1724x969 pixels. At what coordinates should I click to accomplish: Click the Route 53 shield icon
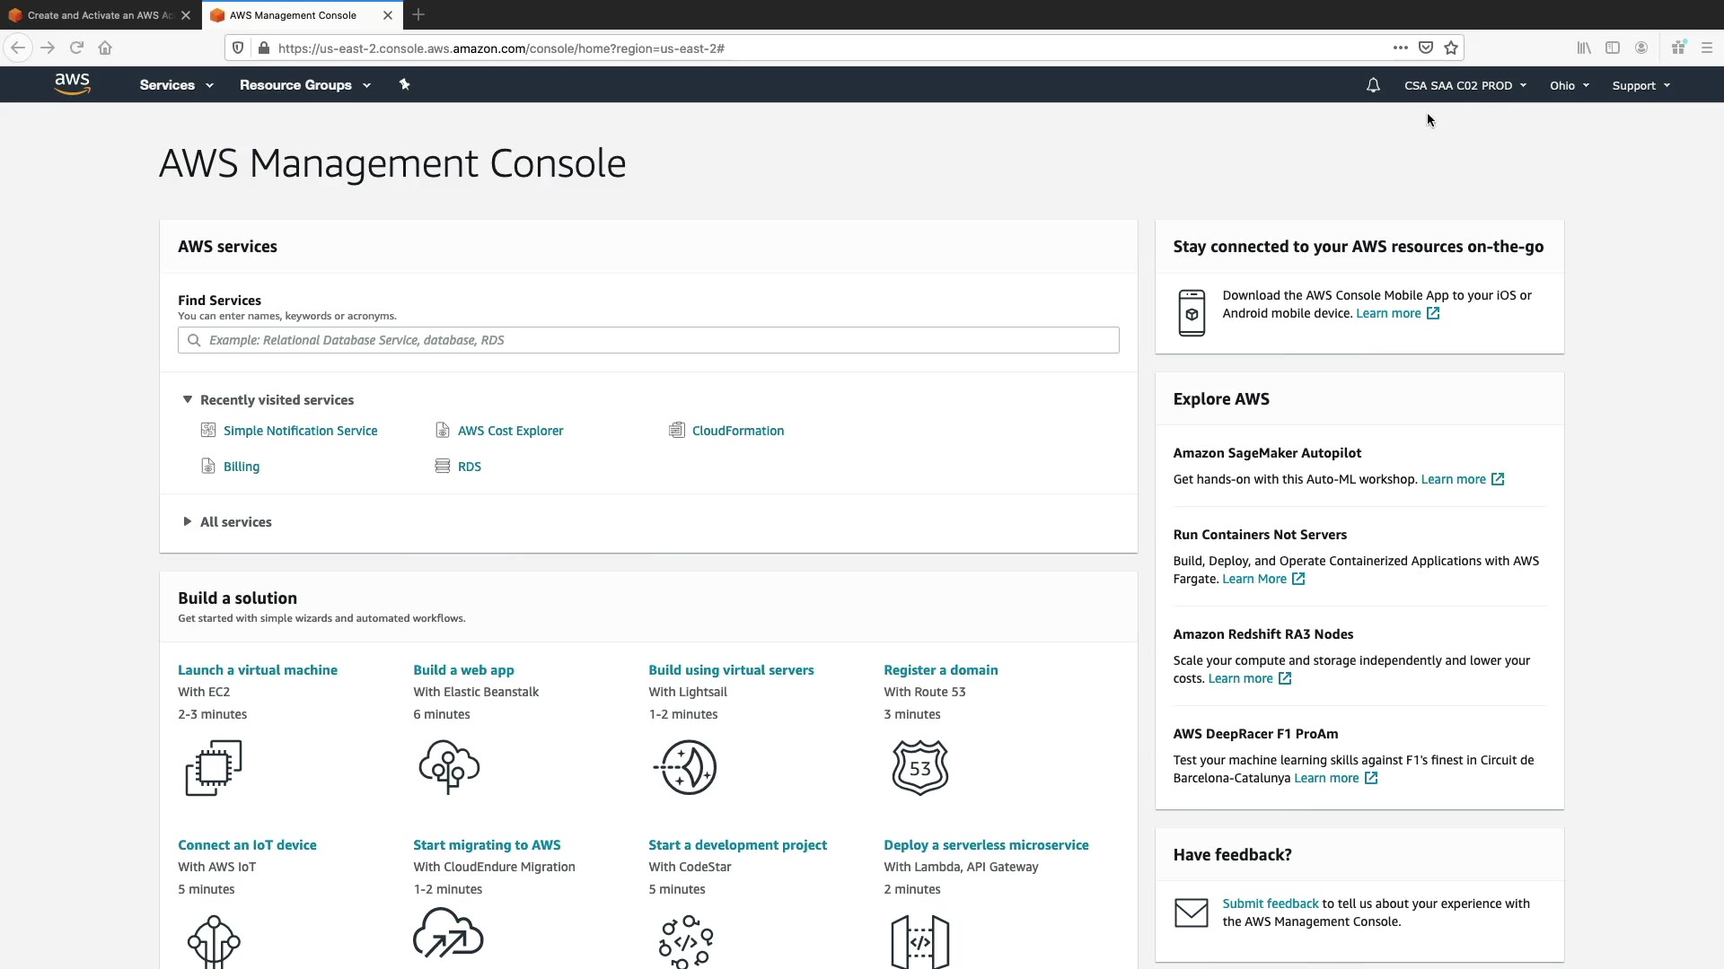[x=920, y=768]
